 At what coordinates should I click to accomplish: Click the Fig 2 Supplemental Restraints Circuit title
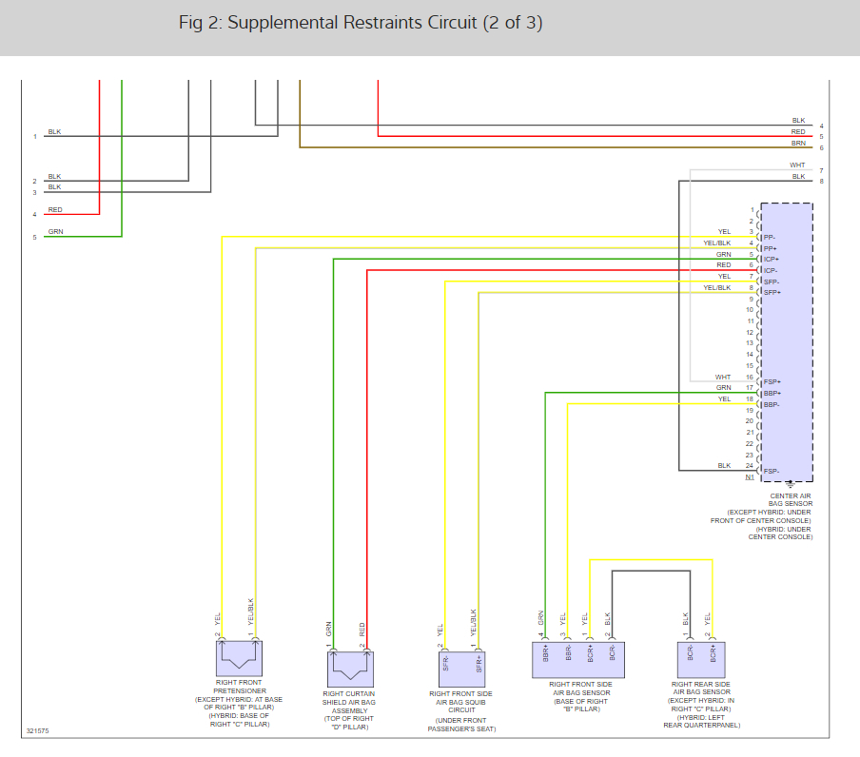tap(361, 23)
